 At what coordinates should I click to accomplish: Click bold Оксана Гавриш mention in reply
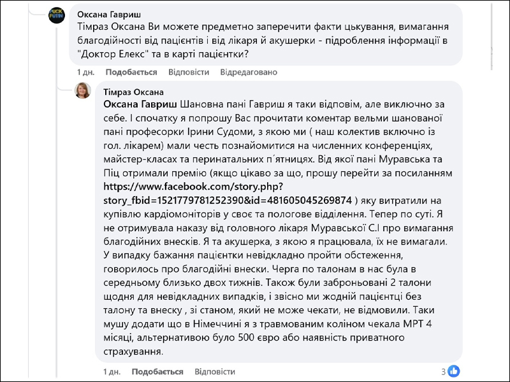click(140, 104)
